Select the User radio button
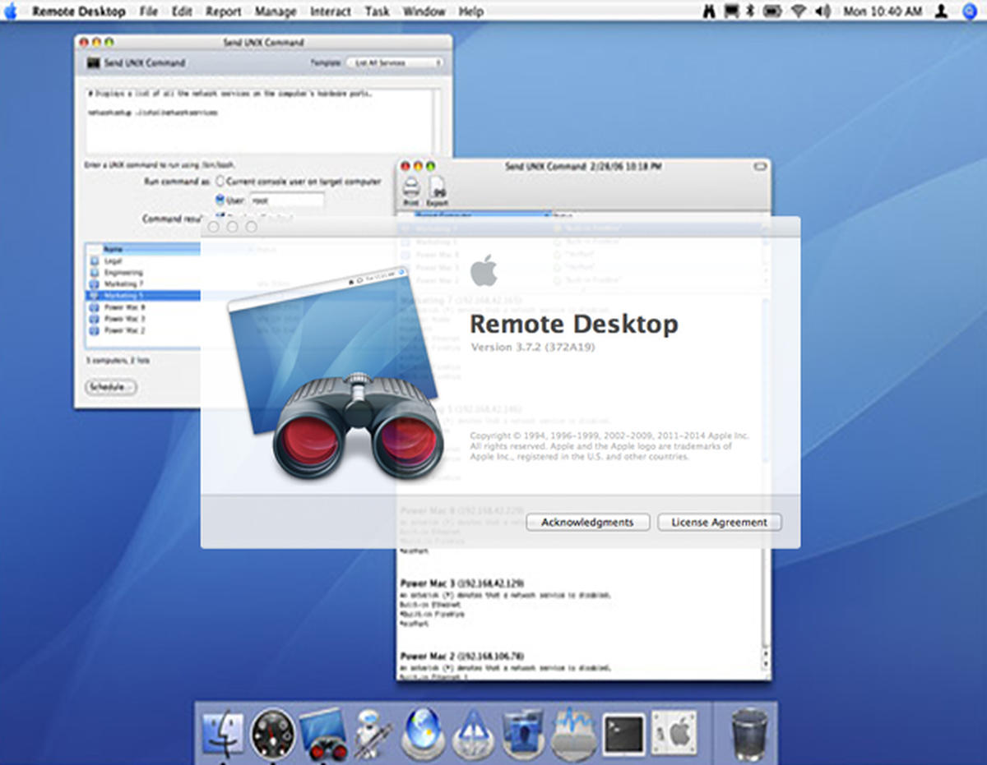The height and width of the screenshot is (765, 987). pyautogui.click(x=220, y=200)
